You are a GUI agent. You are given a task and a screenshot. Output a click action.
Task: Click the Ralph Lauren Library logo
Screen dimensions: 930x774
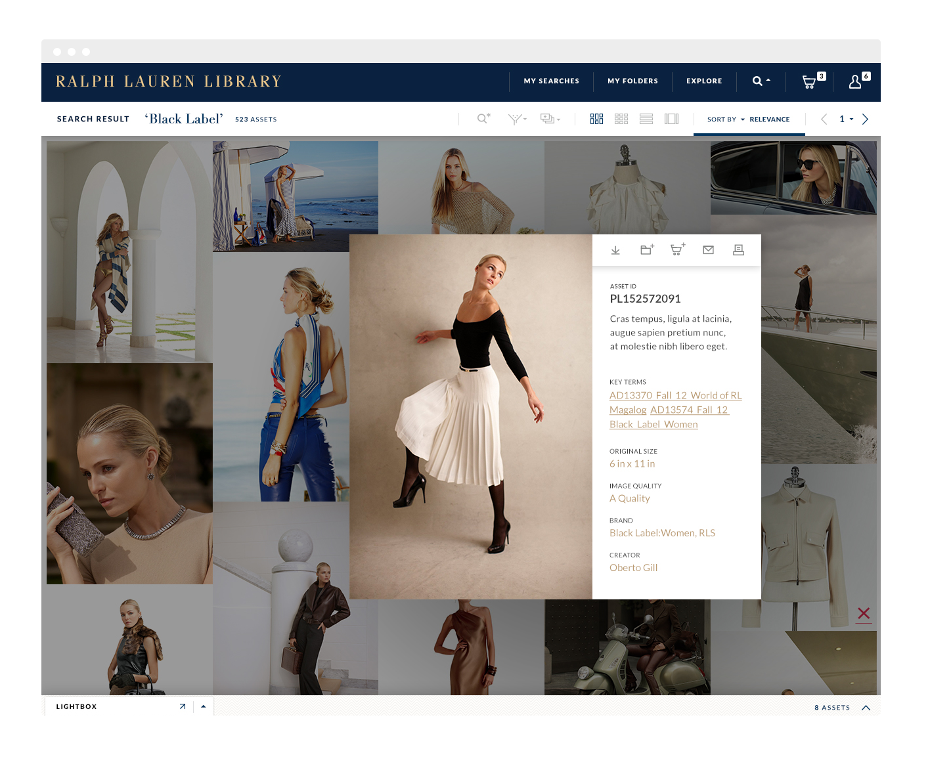point(169,81)
